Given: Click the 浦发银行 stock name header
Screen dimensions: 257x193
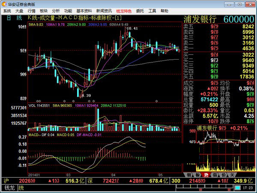Looking at the screenshot, I should pyautogui.click(x=200, y=19).
